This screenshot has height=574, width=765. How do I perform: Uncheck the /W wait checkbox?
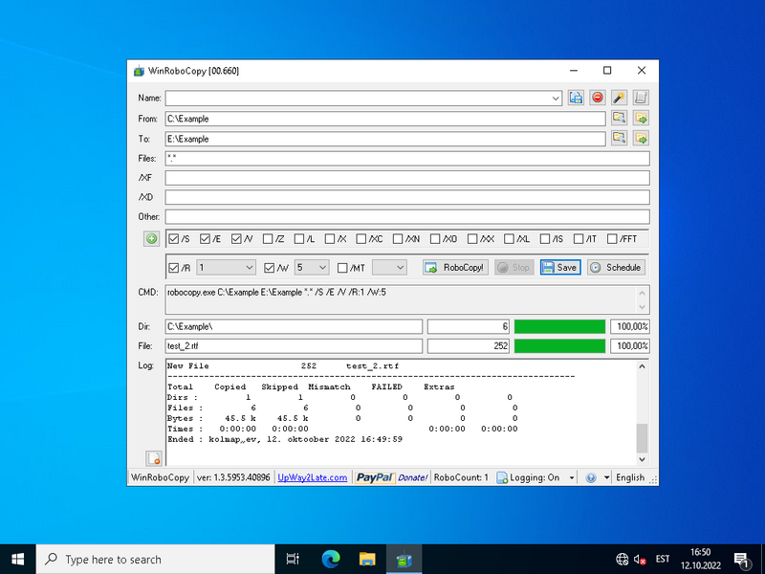click(270, 268)
